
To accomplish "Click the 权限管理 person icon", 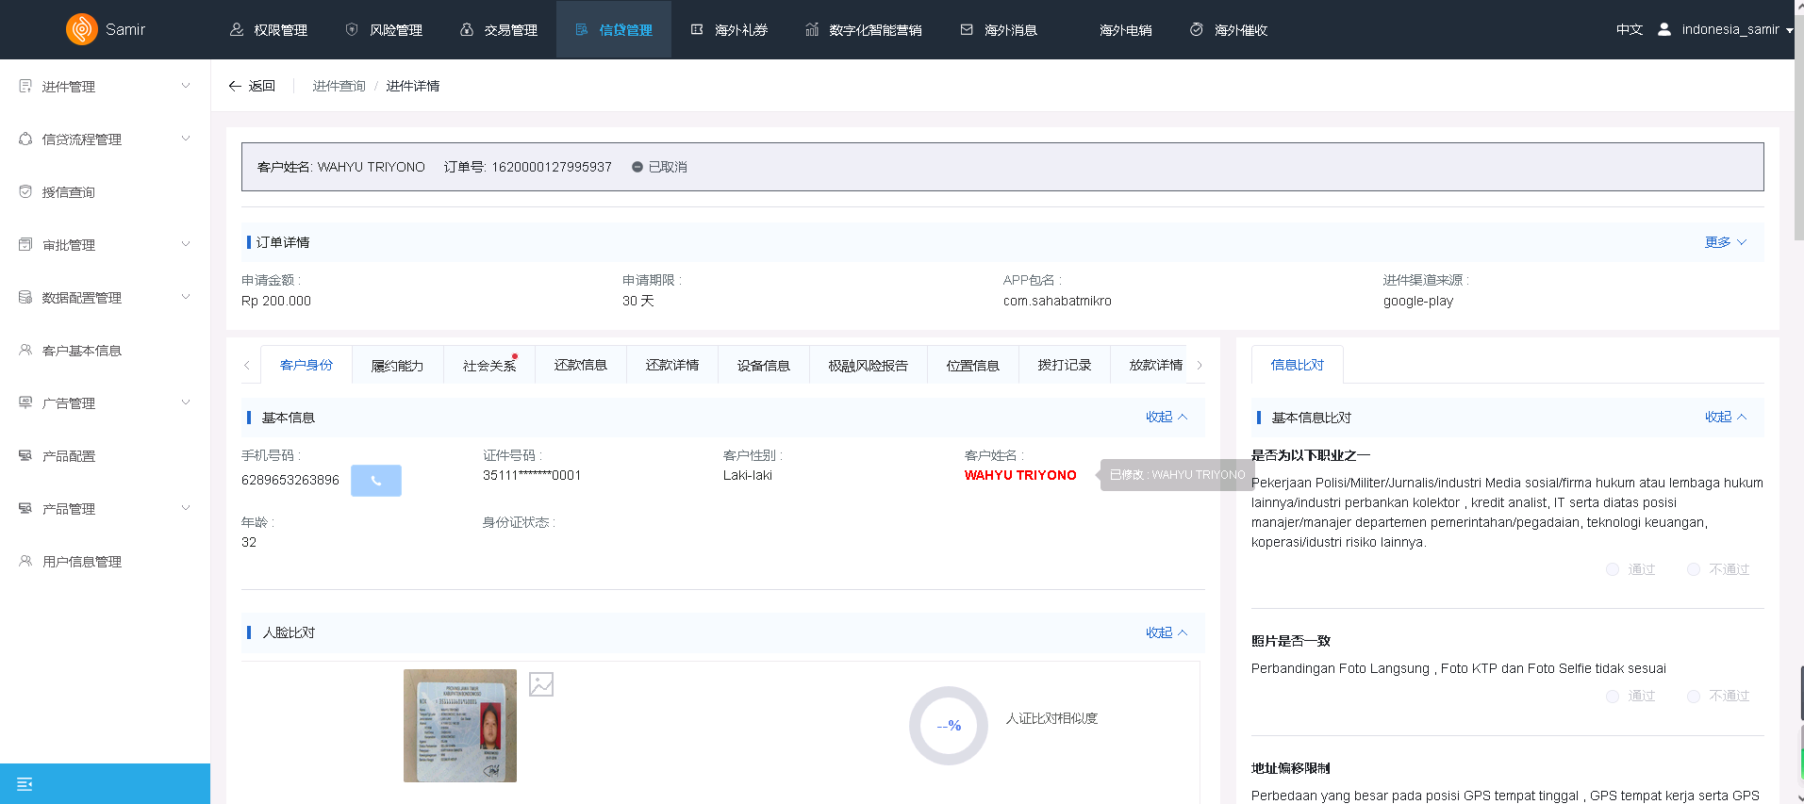I will coord(237,30).
